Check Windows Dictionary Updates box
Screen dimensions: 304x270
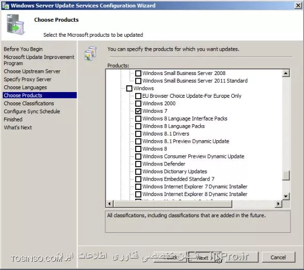pyautogui.click(x=138, y=172)
